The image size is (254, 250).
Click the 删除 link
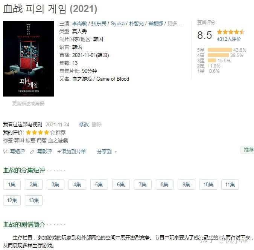[x=97, y=124]
